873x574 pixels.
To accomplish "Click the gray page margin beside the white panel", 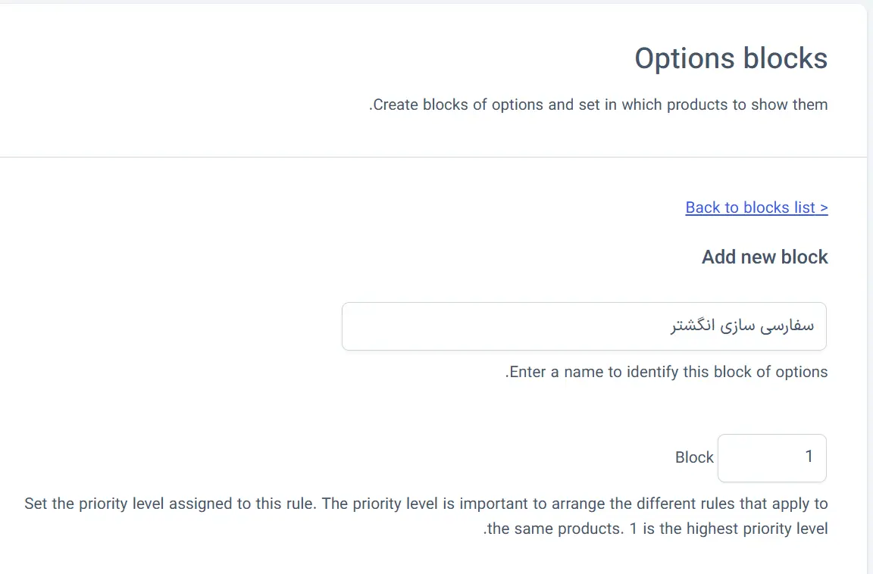I will tap(868, 278).
